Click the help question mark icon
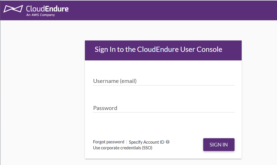Viewport: 277px width, 165px height. click(x=168, y=142)
